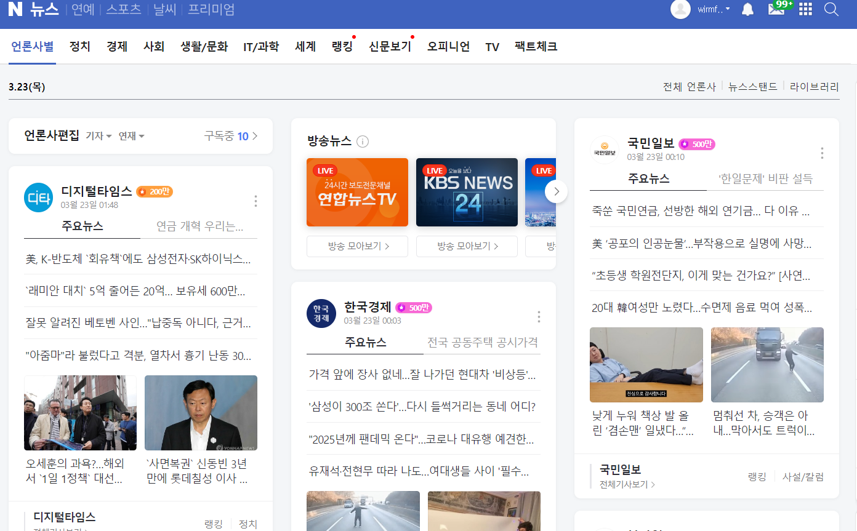
Task: Select the 사회 tab
Action: pos(154,46)
